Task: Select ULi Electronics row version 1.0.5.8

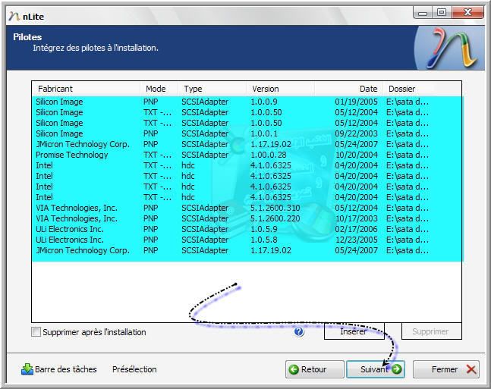Action: pyautogui.click(x=247, y=240)
